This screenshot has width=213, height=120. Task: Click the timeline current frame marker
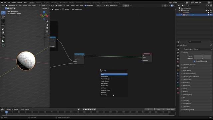6,112
